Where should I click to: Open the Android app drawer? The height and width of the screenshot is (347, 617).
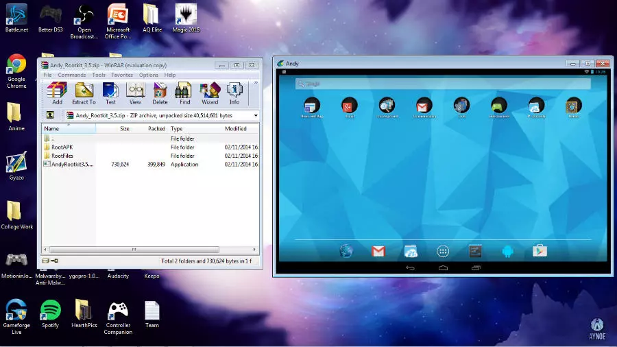click(x=443, y=252)
